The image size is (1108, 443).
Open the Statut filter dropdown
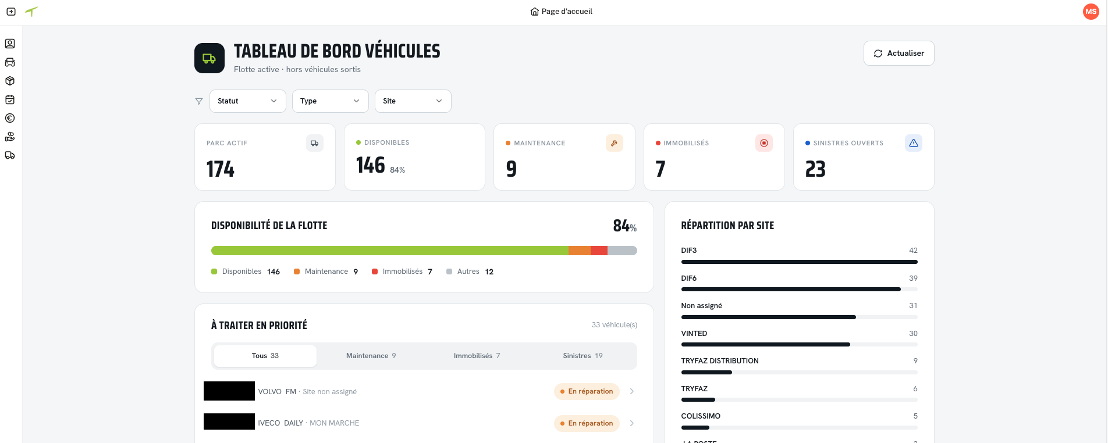pyautogui.click(x=248, y=101)
